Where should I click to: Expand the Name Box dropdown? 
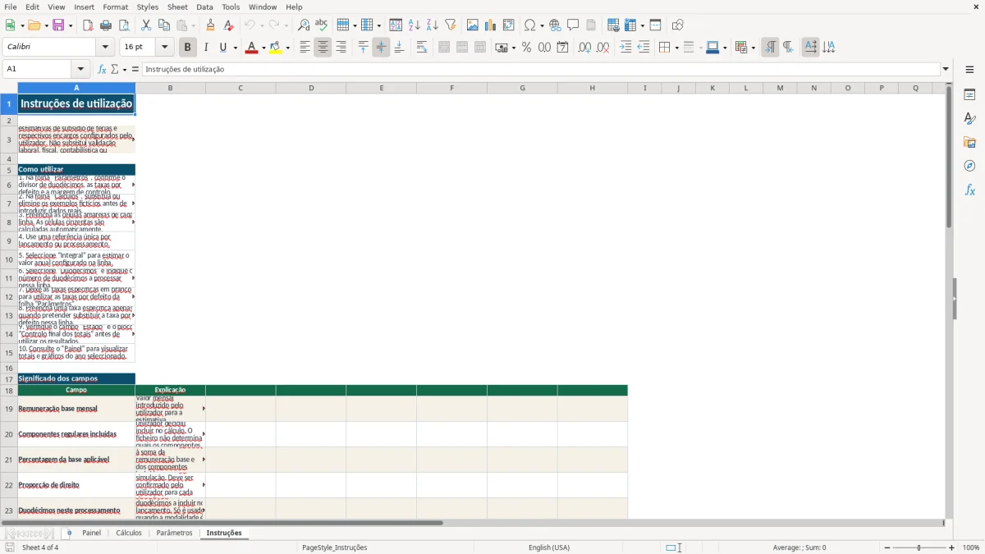[x=80, y=69]
